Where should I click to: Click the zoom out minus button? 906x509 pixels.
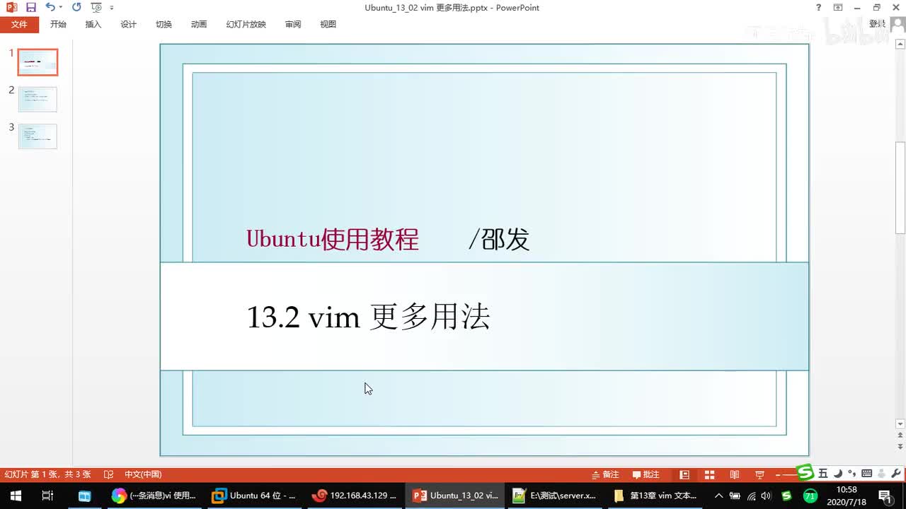779,474
